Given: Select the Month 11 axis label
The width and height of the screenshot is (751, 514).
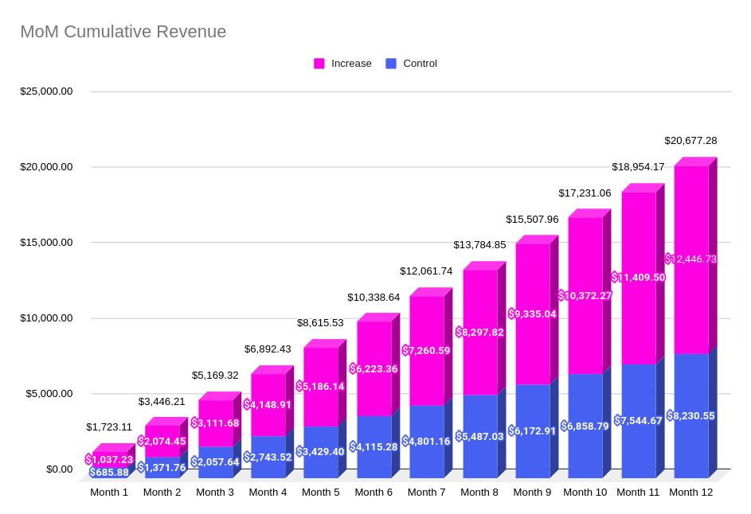Looking at the screenshot, I should click(x=638, y=493).
